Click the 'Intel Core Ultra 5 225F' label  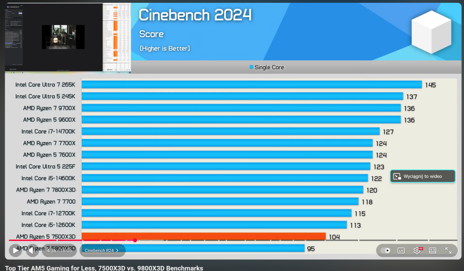tap(45, 166)
